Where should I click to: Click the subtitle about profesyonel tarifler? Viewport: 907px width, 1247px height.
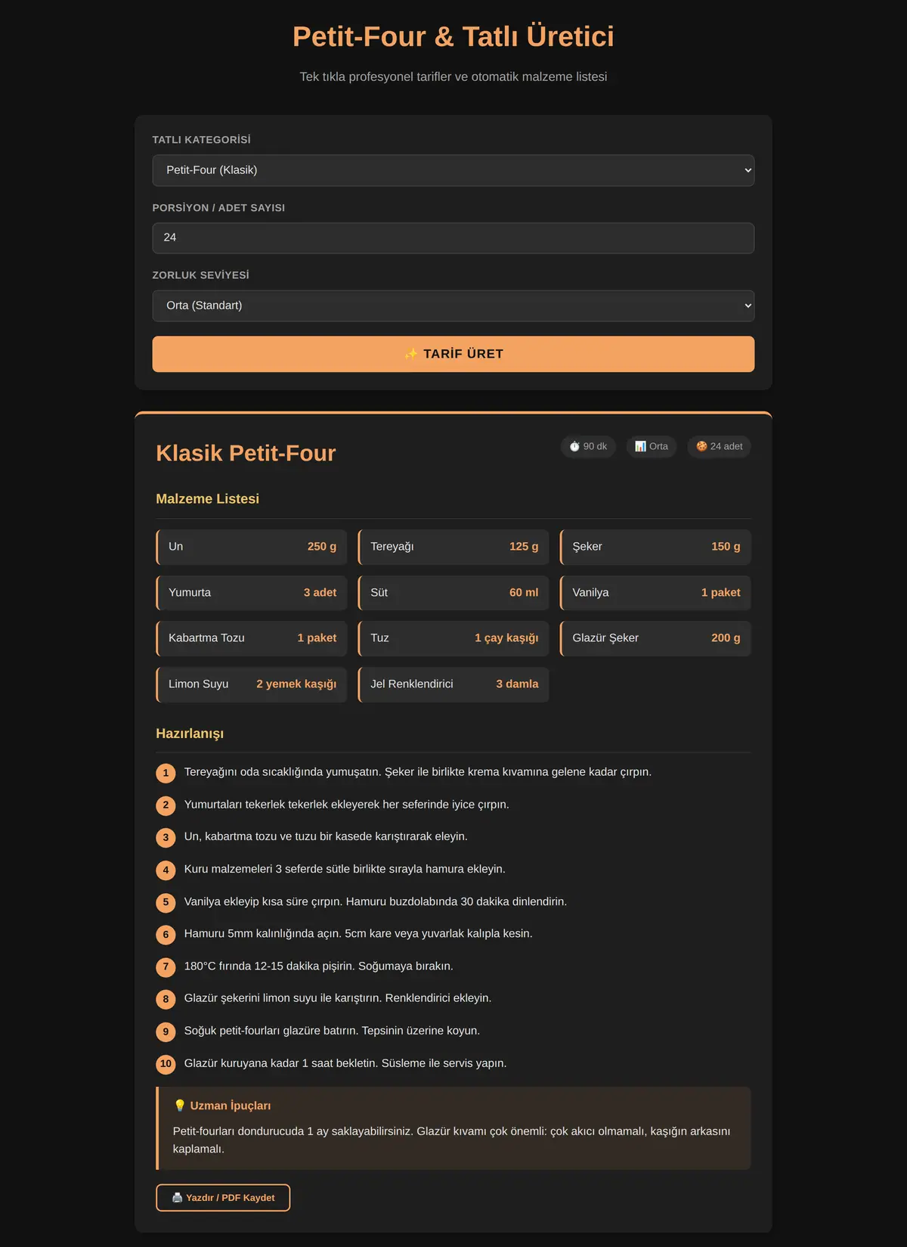pyautogui.click(x=453, y=76)
